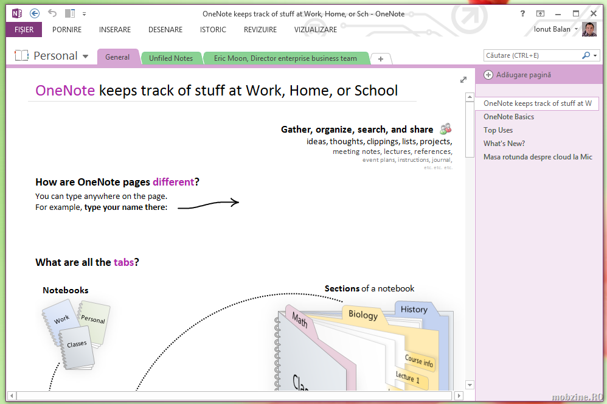This screenshot has width=607, height=404.
Task: Click Adăugare pagină to add a page
Action: [x=524, y=75]
